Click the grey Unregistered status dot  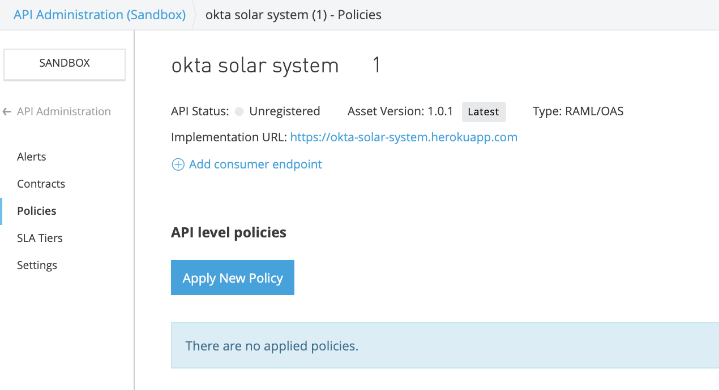[x=239, y=112]
